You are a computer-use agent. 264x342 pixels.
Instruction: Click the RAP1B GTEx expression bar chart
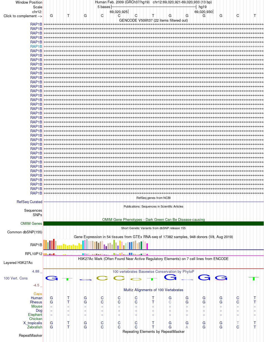click(x=96, y=244)
